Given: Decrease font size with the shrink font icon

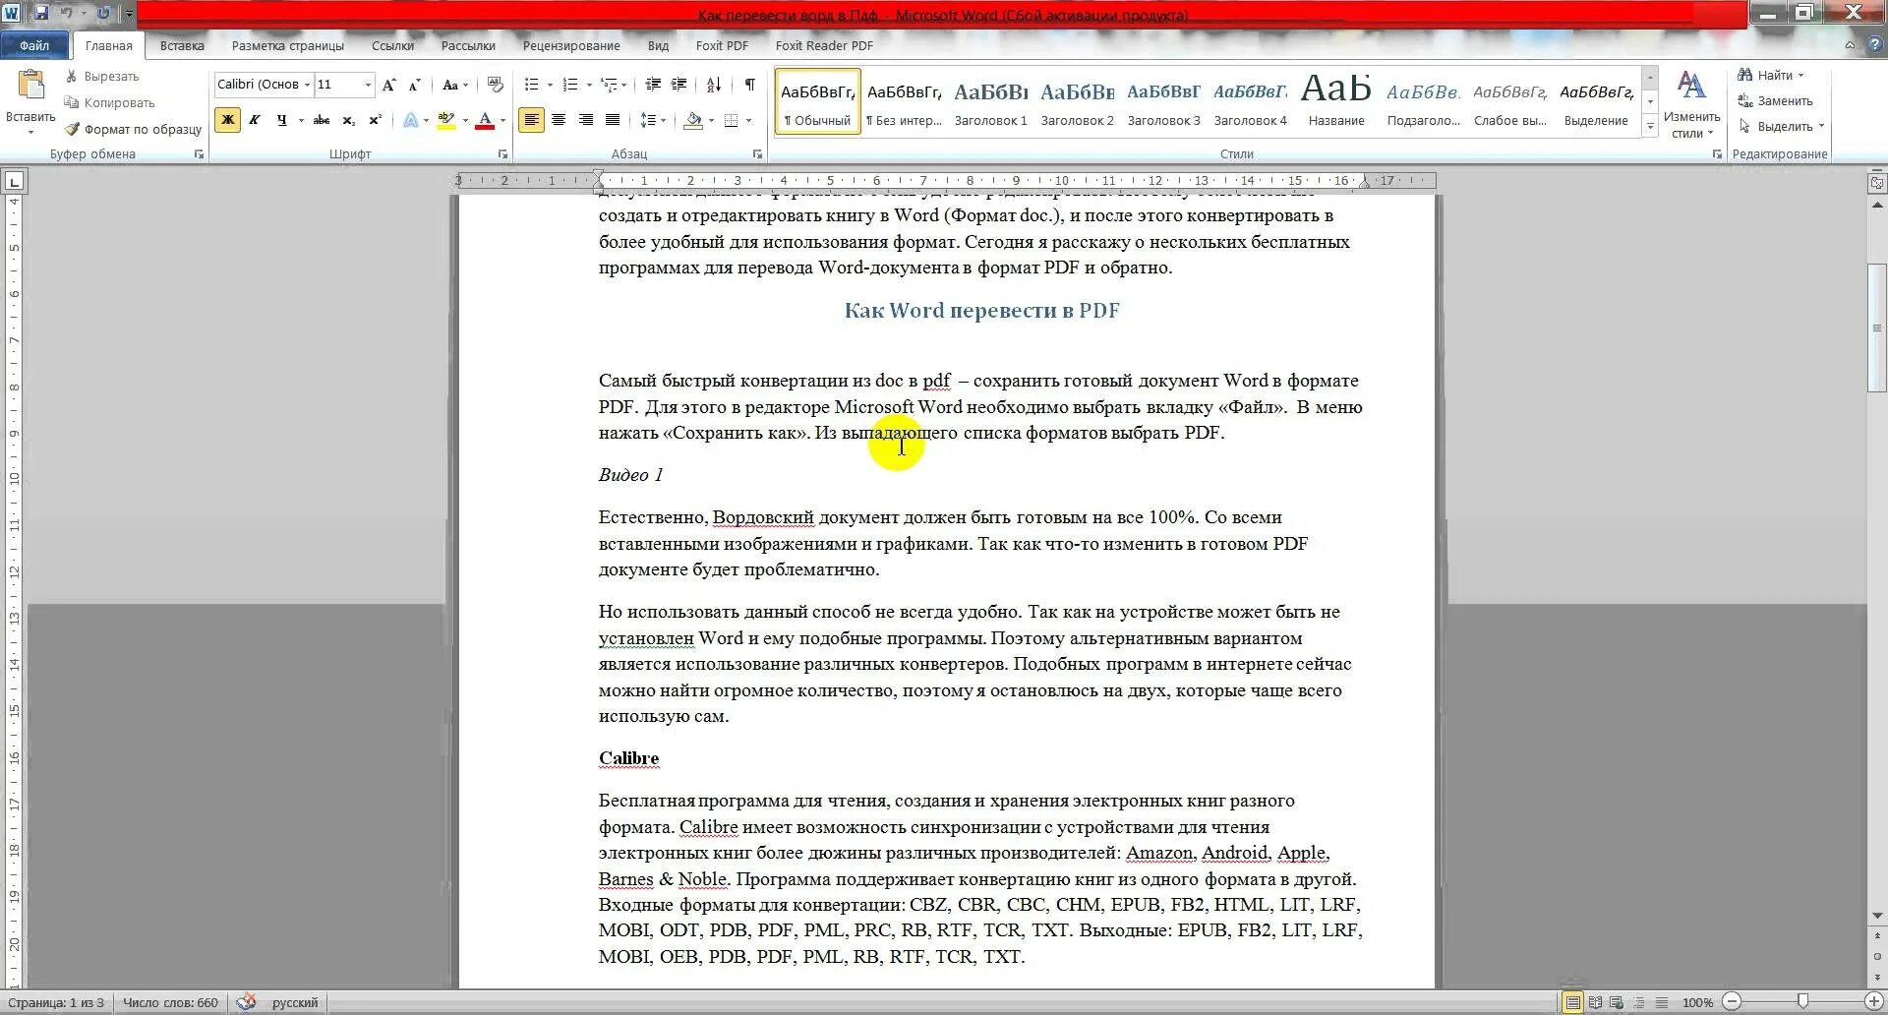Looking at the screenshot, I should click(x=414, y=85).
